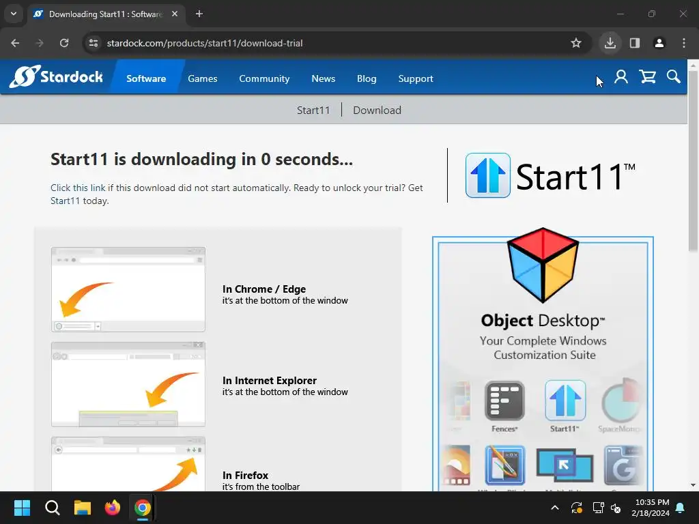Open the shopping cart icon
Screen dimensions: 699x524
tap(648, 77)
